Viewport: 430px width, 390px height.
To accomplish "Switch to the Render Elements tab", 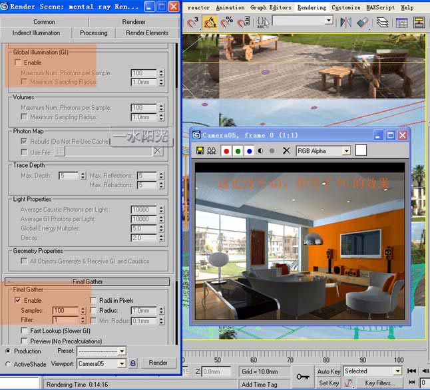I will pyautogui.click(x=147, y=33).
